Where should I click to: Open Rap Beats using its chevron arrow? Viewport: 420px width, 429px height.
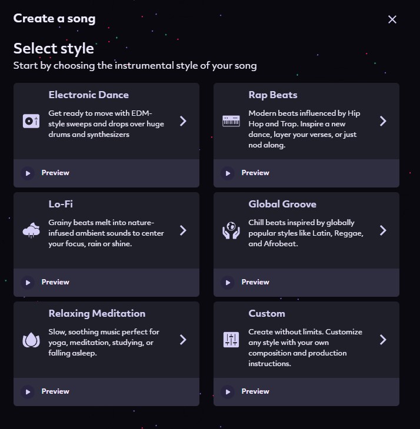[383, 121]
